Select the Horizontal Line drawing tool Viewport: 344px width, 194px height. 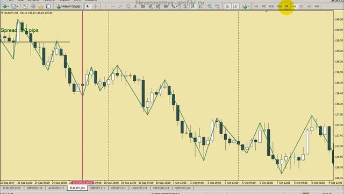pyautogui.click(x=113, y=6)
